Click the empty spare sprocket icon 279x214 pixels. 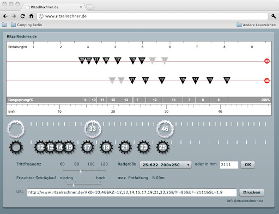pos(16,147)
